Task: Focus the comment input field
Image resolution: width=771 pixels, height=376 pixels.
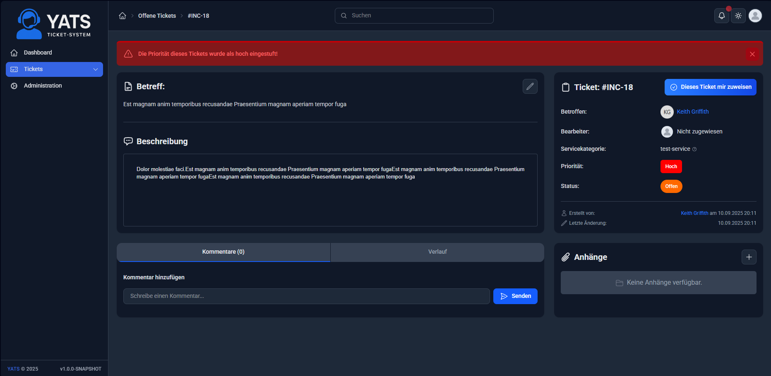Action: click(x=306, y=296)
